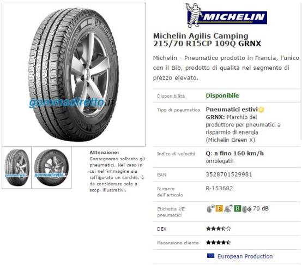
Task: Click the Recensione cliente star rating
Action: coord(219,243)
